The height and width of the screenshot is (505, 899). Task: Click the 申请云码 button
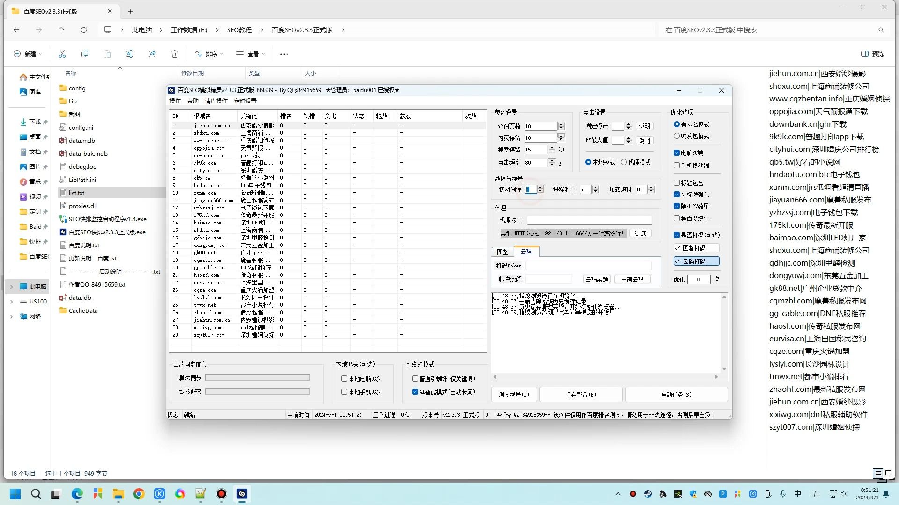click(x=632, y=280)
